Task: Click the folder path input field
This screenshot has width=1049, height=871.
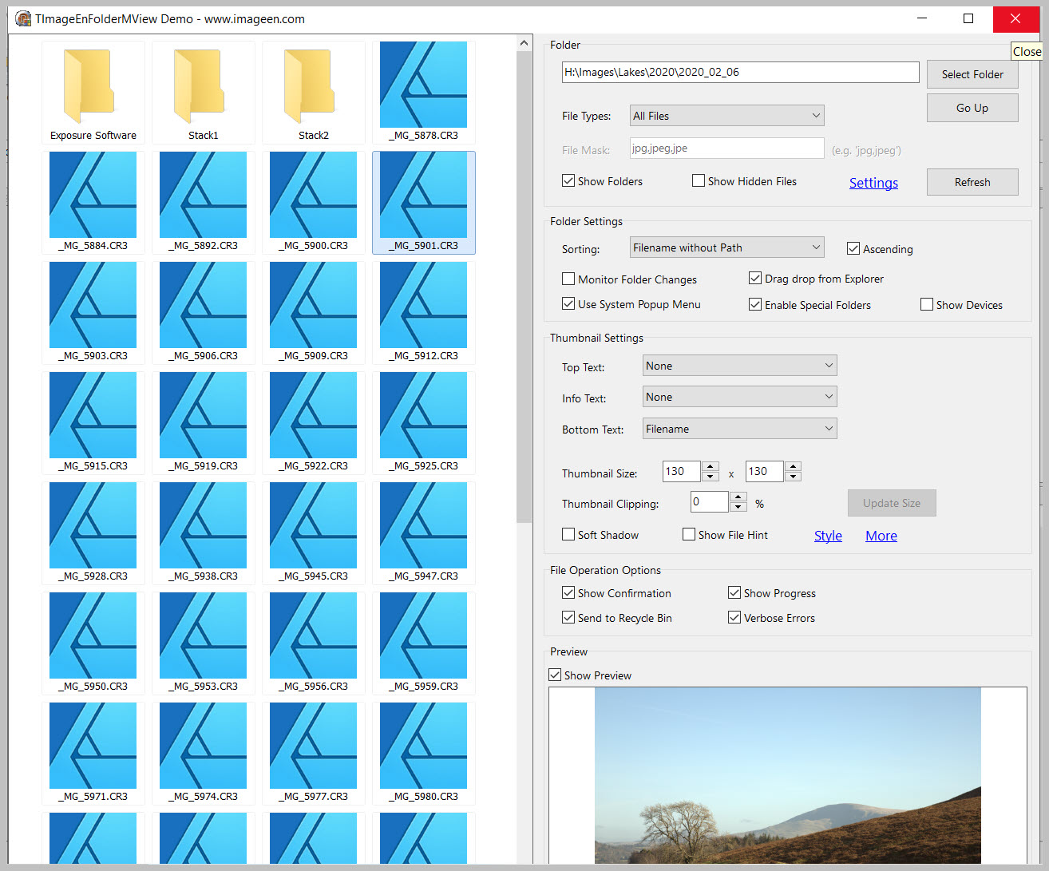Action: click(740, 72)
